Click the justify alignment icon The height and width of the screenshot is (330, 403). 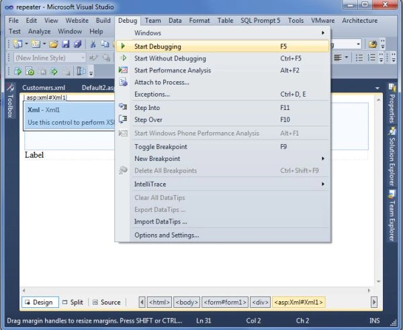(x=337, y=58)
